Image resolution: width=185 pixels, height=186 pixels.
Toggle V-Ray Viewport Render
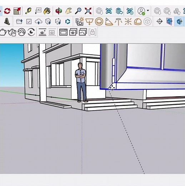click(x=42, y=32)
